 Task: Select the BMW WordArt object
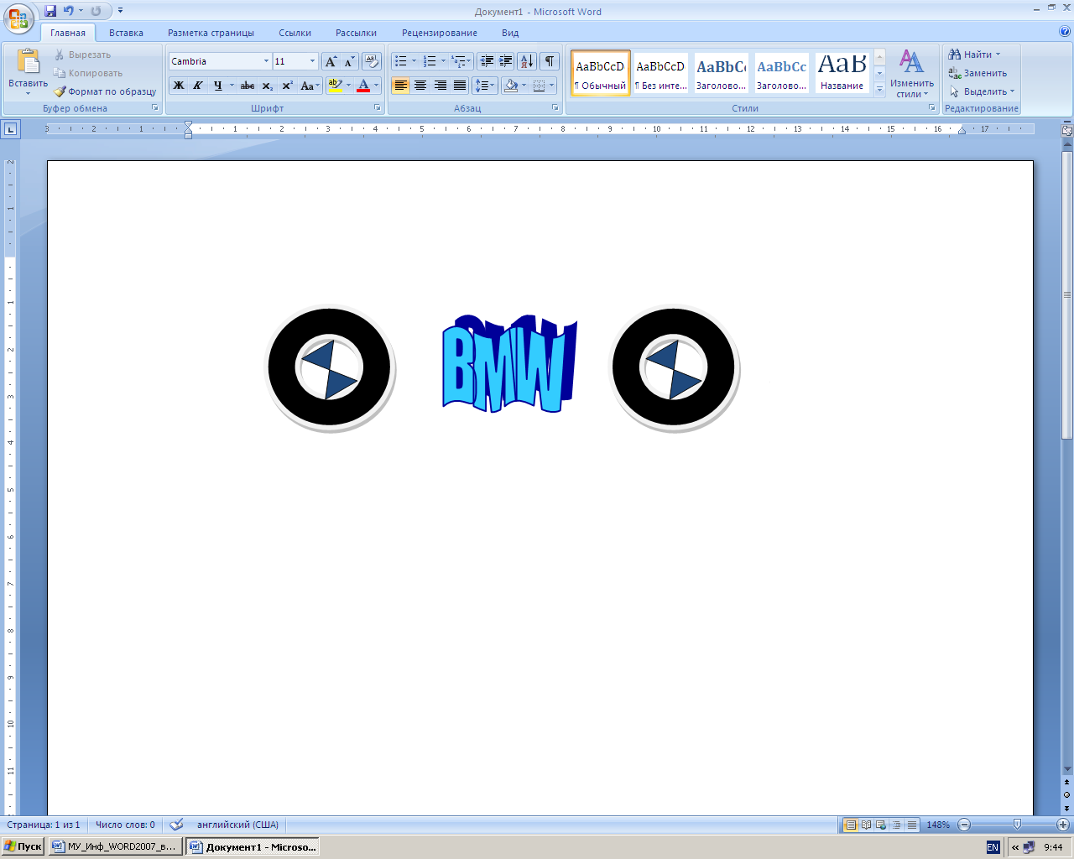click(509, 364)
